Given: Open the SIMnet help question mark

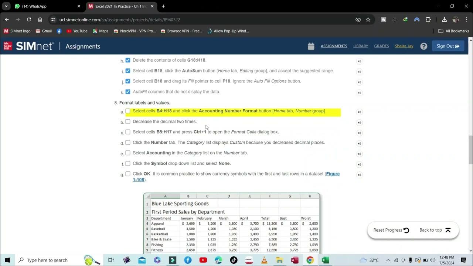Looking at the screenshot, I should click(x=424, y=46).
